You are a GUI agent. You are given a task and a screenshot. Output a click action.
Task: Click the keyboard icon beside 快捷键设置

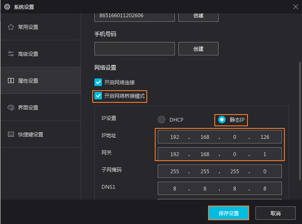pos(11,134)
